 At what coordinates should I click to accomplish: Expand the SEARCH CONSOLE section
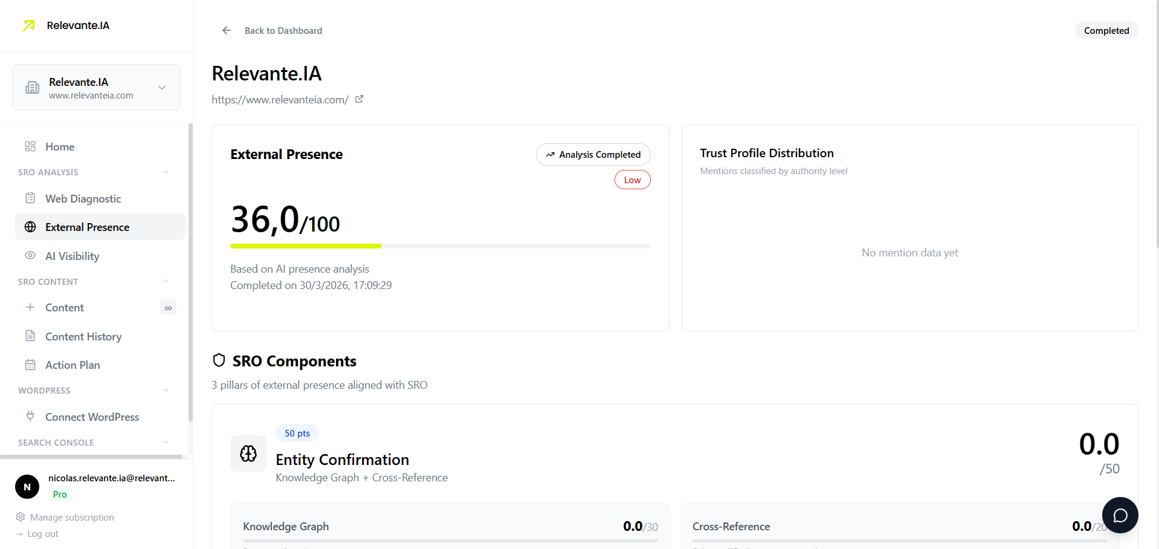click(166, 442)
